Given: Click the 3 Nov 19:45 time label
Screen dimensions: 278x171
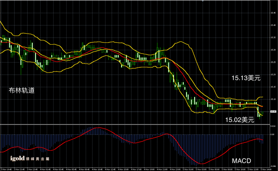Looking at the screenshot, I should click(6, 170).
